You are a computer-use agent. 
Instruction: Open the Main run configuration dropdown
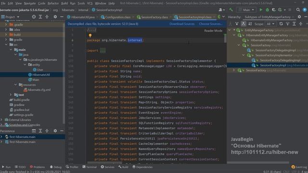[x=246, y=10]
